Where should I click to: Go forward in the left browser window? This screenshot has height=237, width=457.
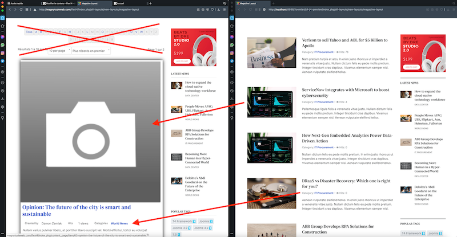(x=15, y=10)
